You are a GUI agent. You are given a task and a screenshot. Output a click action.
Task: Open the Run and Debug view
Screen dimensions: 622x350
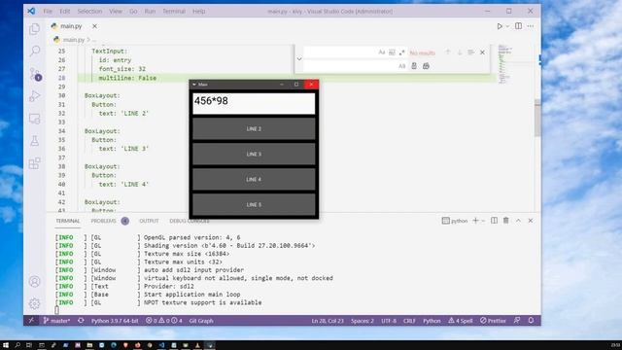[35, 96]
